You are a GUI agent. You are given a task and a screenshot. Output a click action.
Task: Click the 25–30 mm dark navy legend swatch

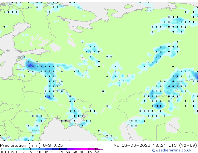[x=63, y=149]
